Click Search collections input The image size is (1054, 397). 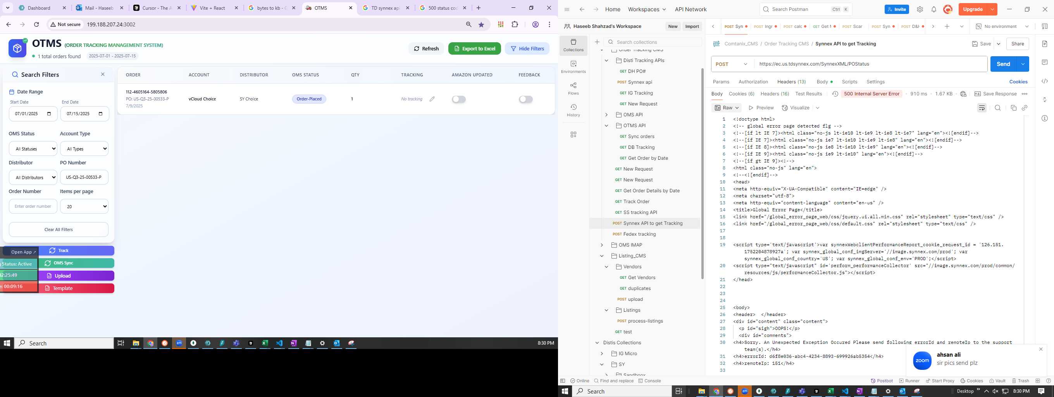(x=653, y=42)
